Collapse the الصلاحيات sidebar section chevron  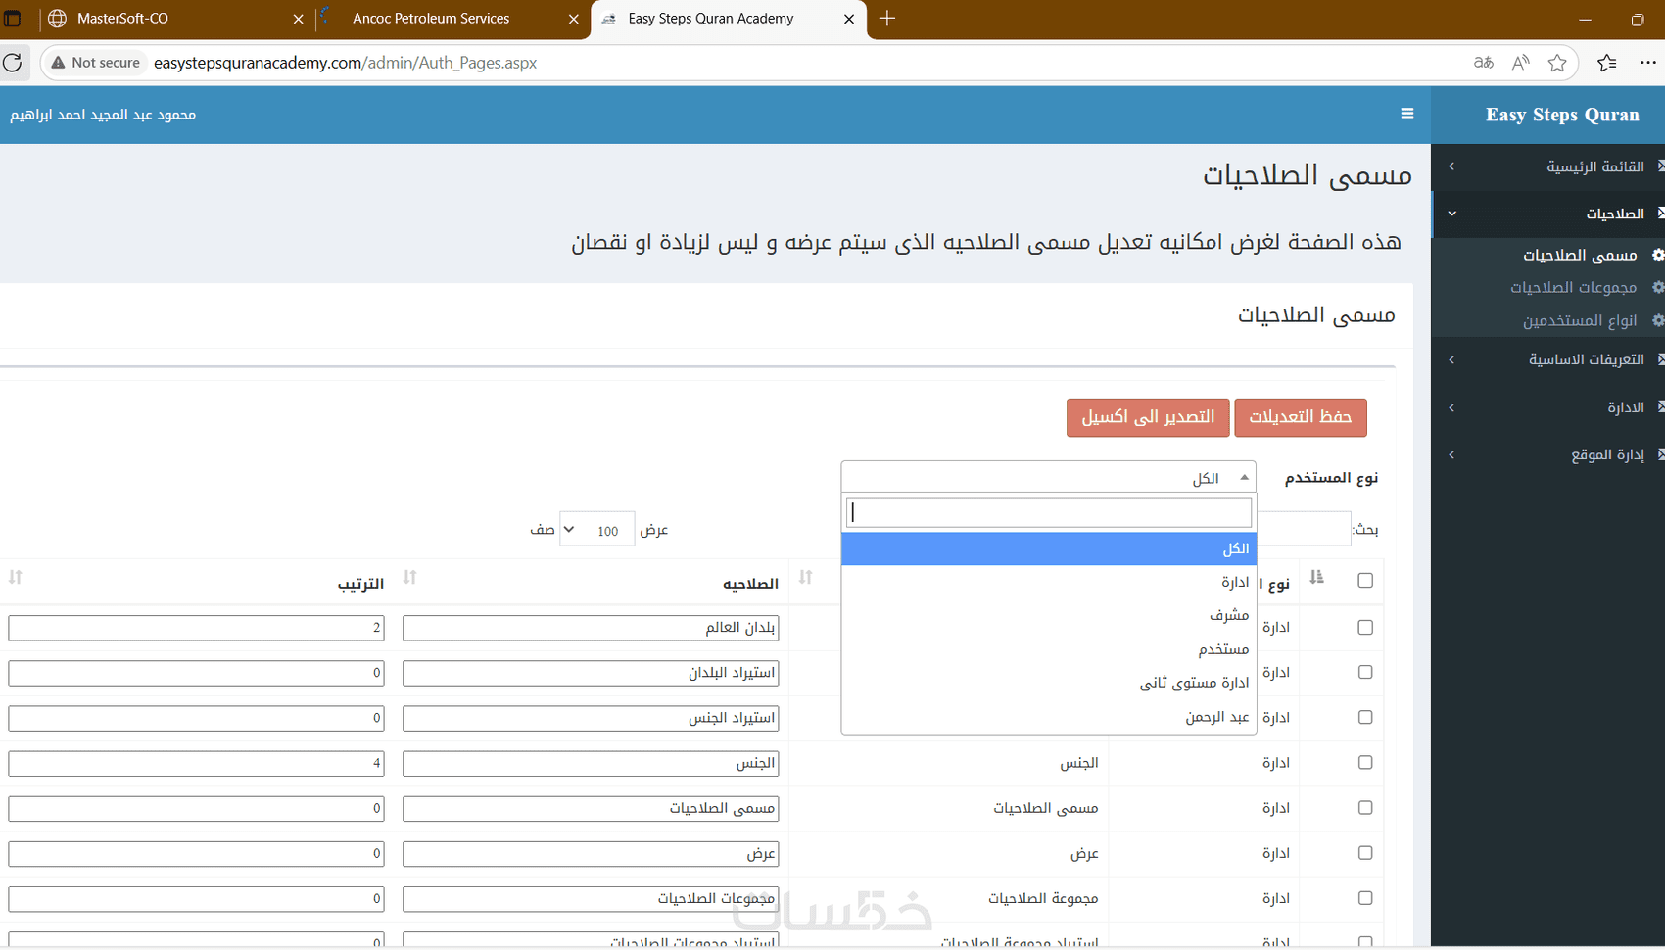point(1451,214)
